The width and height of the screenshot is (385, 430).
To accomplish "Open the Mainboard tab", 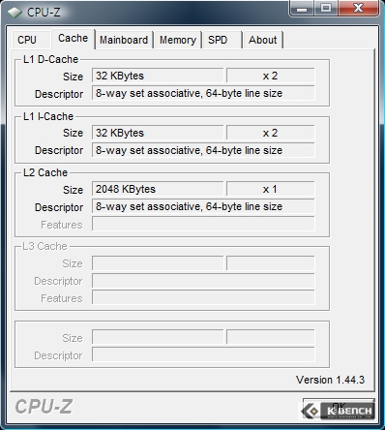I will (124, 40).
